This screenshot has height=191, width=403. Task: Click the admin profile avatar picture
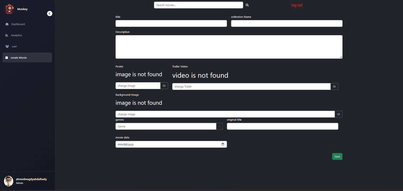[x=9, y=181]
